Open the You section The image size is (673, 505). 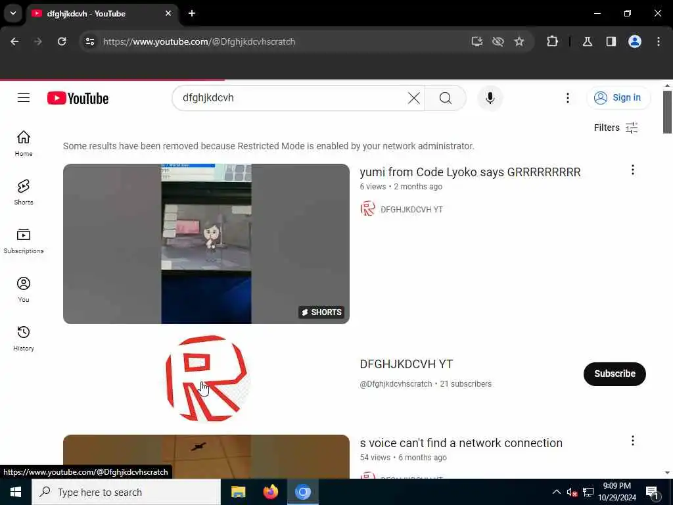point(24,290)
